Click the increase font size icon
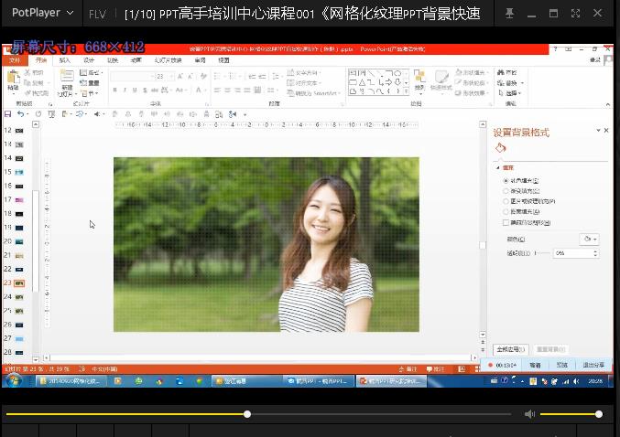This screenshot has width=620, height=437. pyautogui.click(x=179, y=76)
